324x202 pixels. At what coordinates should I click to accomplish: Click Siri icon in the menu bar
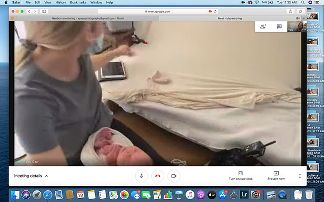click(x=310, y=2)
